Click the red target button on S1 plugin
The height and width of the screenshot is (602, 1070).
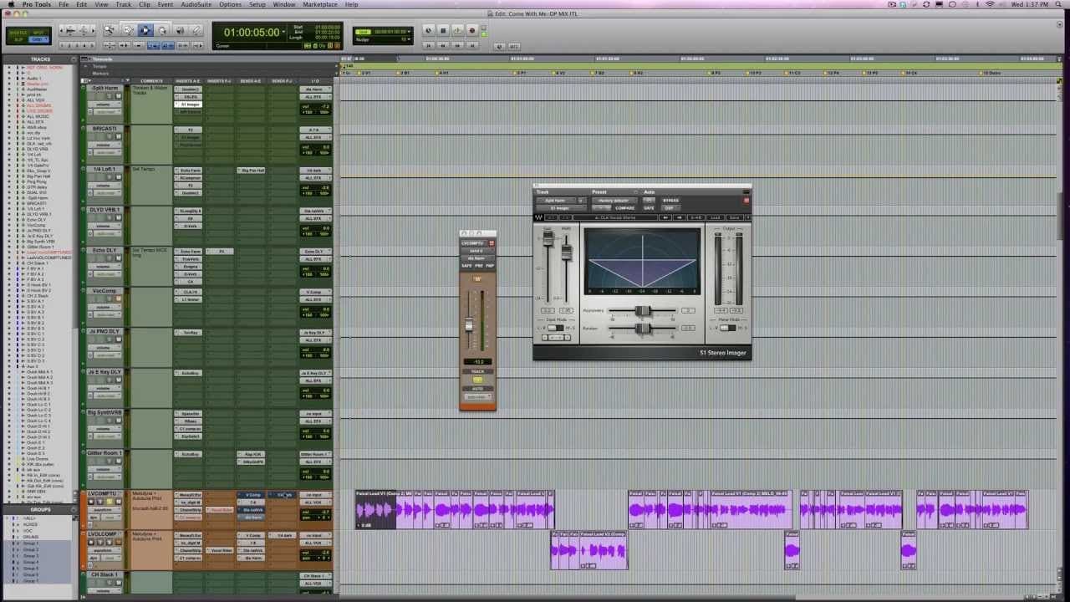click(746, 201)
